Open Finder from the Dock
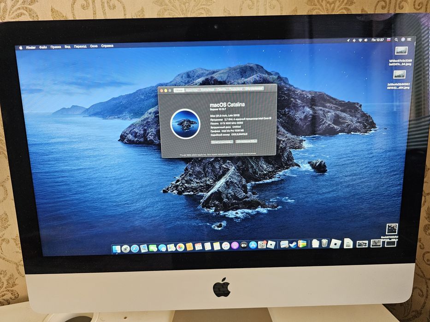This screenshot has width=430, height=322. pos(116,249)
